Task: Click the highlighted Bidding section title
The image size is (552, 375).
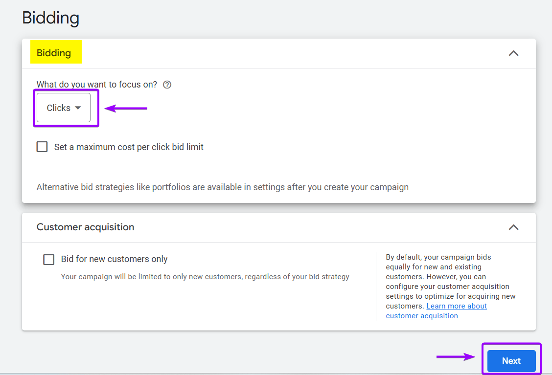Action: click(x=54, y=53)
